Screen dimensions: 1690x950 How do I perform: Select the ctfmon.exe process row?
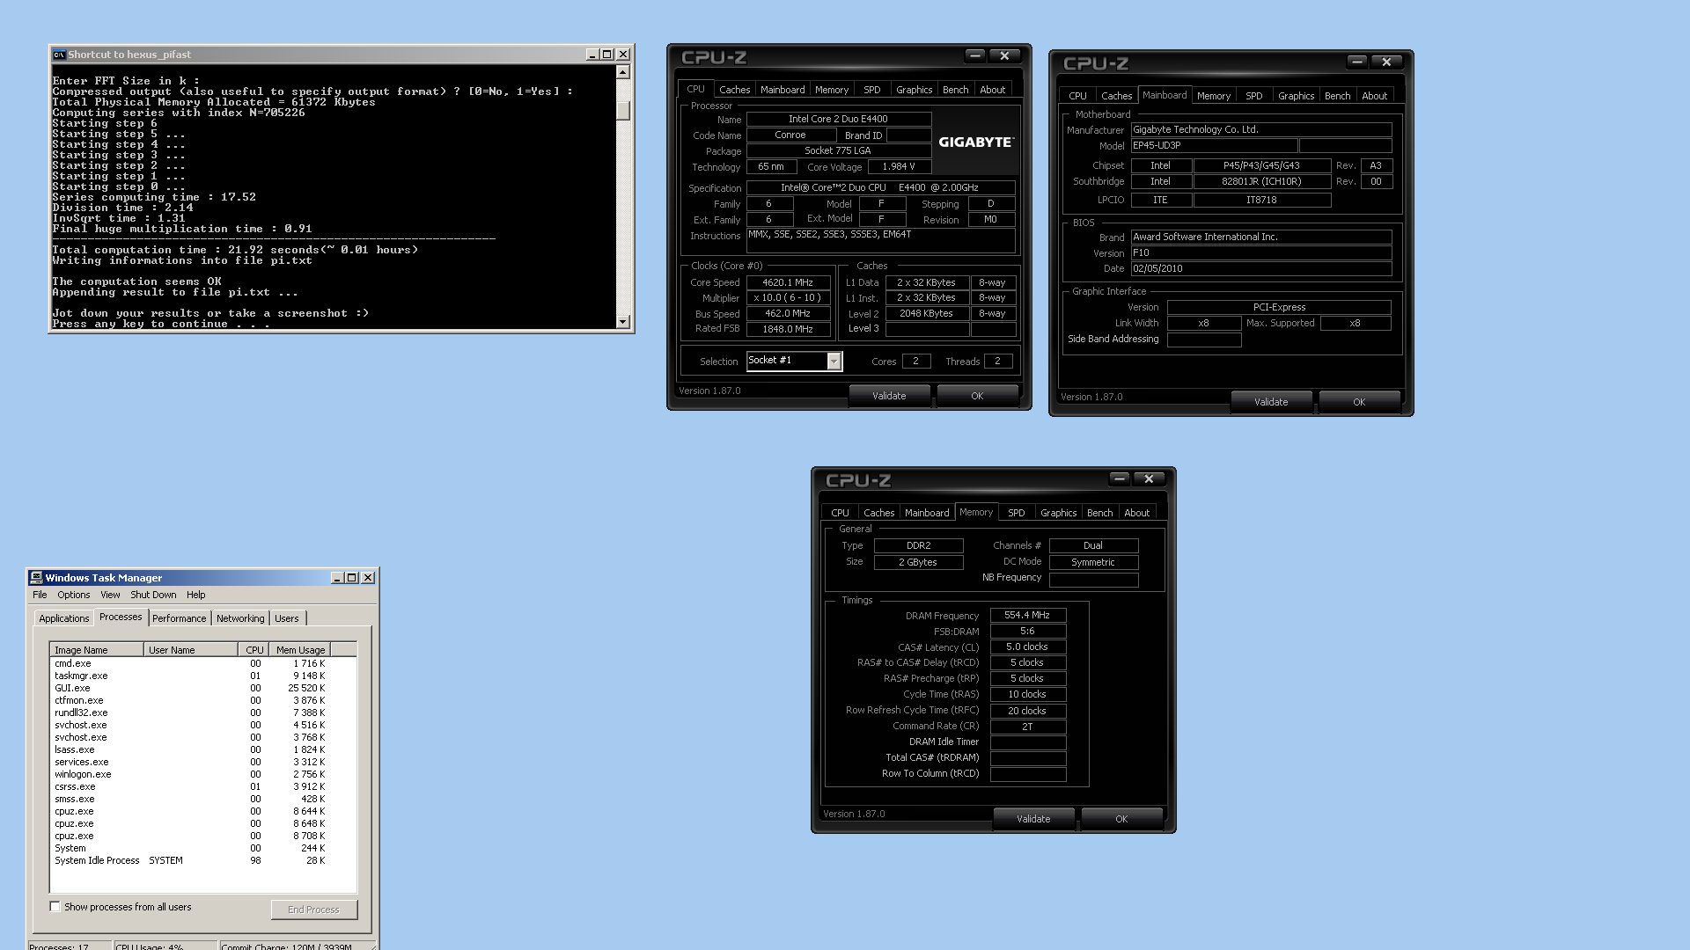pyautogui.click(x=203, y=701)
